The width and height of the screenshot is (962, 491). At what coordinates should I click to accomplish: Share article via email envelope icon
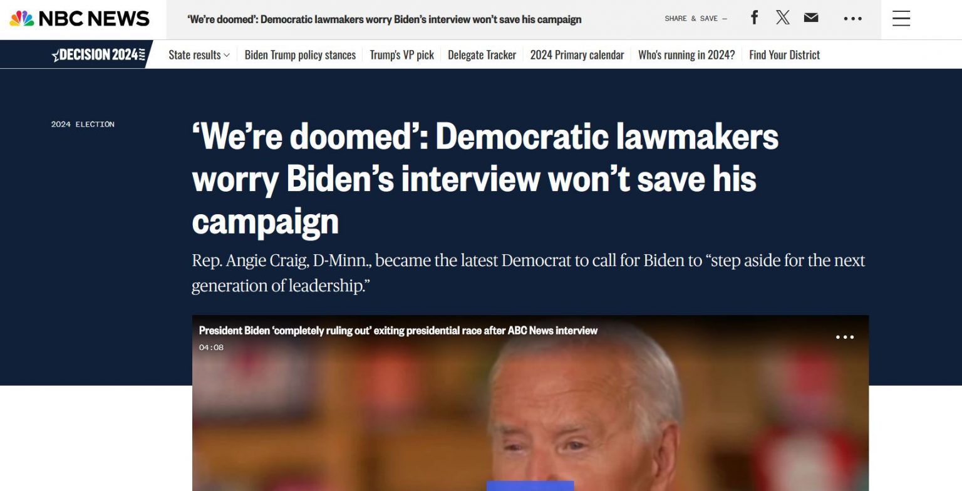(811, 18)
